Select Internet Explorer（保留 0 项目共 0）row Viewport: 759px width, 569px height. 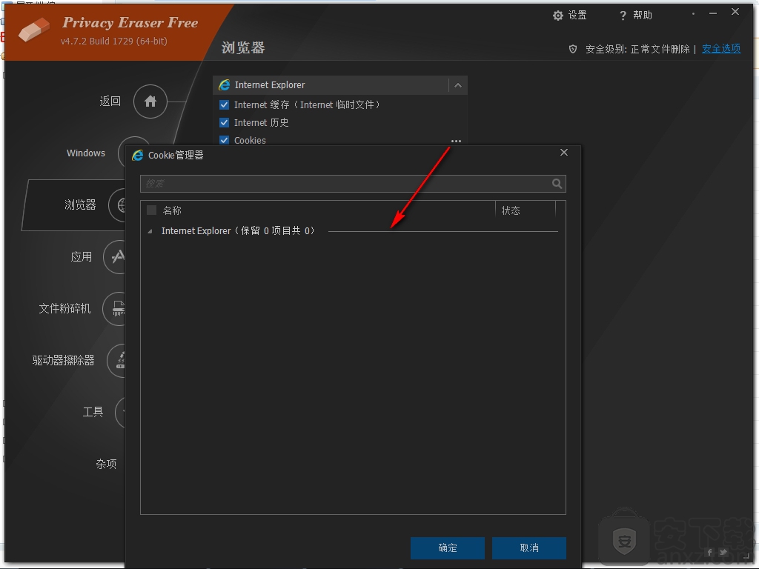(x=353, y=231)
